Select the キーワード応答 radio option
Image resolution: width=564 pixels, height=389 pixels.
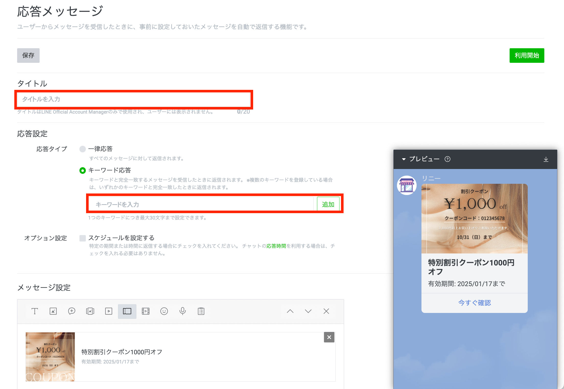[x=83, y=171]
